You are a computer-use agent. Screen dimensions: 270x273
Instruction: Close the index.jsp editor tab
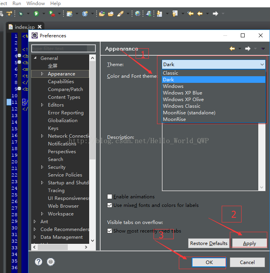[40, 26]
